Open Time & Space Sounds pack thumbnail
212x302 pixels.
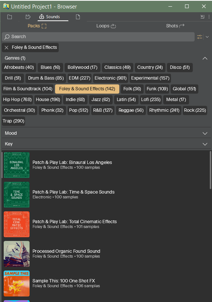coord(17,195)
